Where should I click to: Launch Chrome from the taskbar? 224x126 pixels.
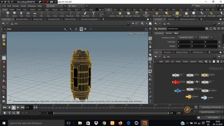point(104,123)
